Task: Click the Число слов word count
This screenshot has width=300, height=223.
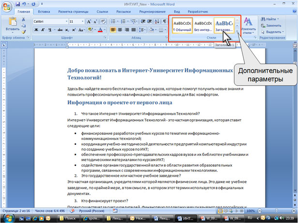Action: tap(50, 211)
